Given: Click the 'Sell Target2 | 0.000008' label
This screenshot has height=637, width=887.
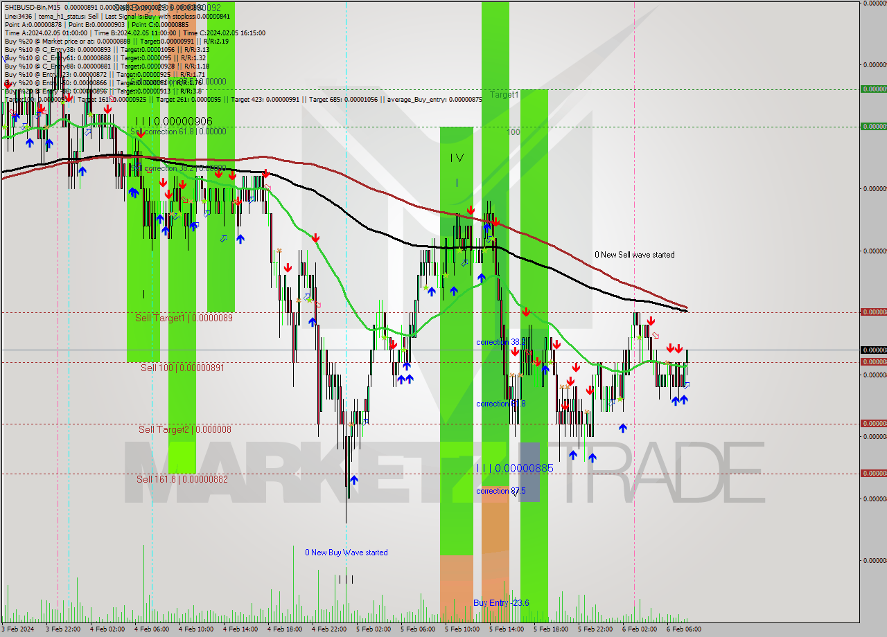Looking at the screenshot, I should pyautogui.click(x=185, y=429).
